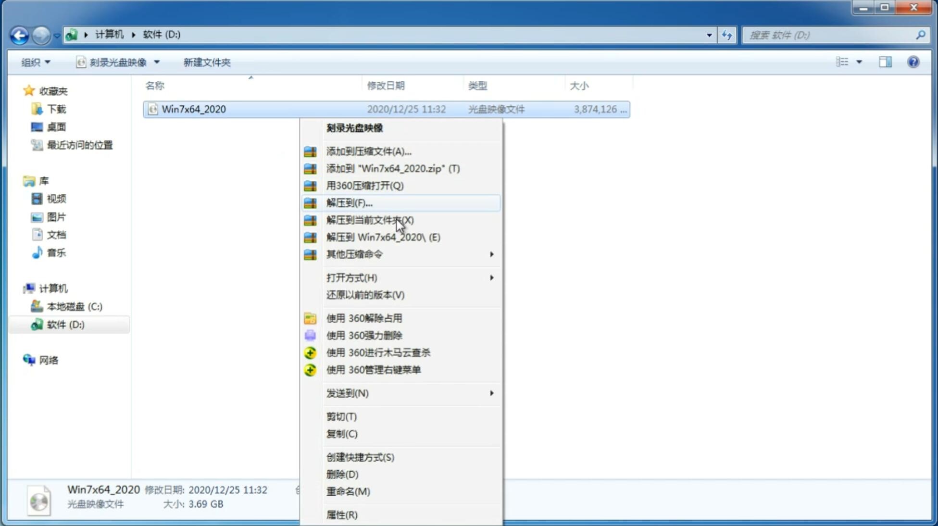Expand 发送到 submenu arrow

click(492, 393)
